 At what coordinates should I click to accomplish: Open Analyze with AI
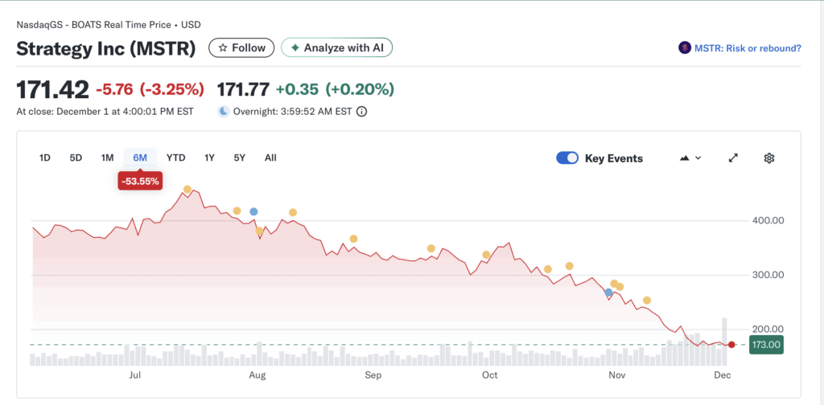(x=337, y=47)
